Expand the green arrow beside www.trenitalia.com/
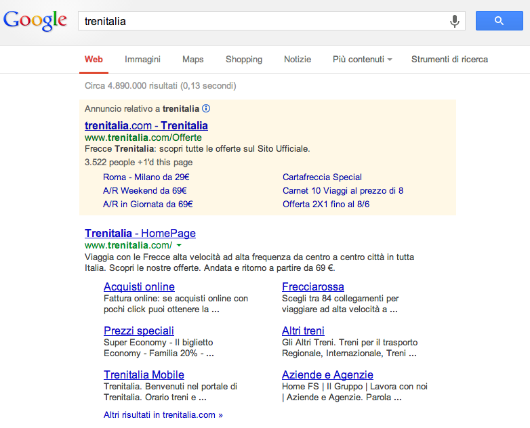This screenshot has width=530, height=428. 179,245
